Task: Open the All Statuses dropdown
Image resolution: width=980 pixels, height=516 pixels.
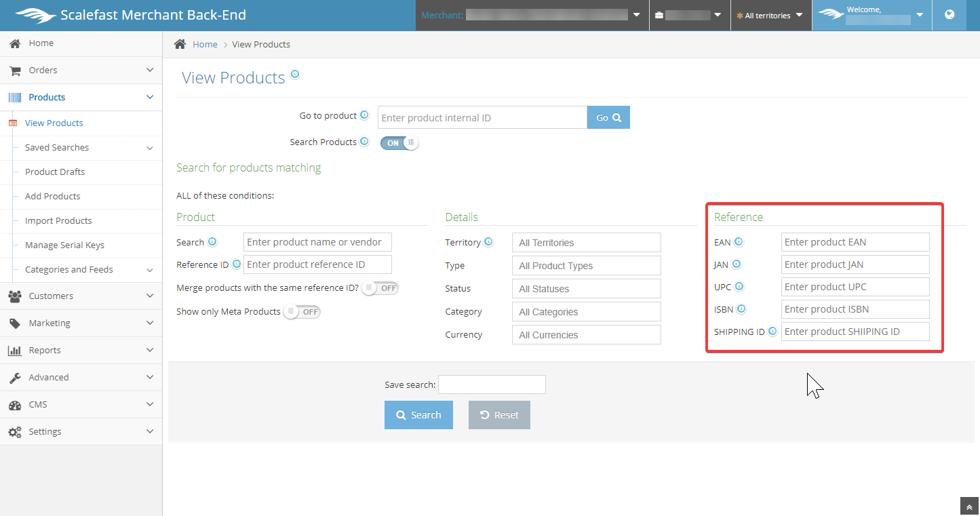Action: 586,289
